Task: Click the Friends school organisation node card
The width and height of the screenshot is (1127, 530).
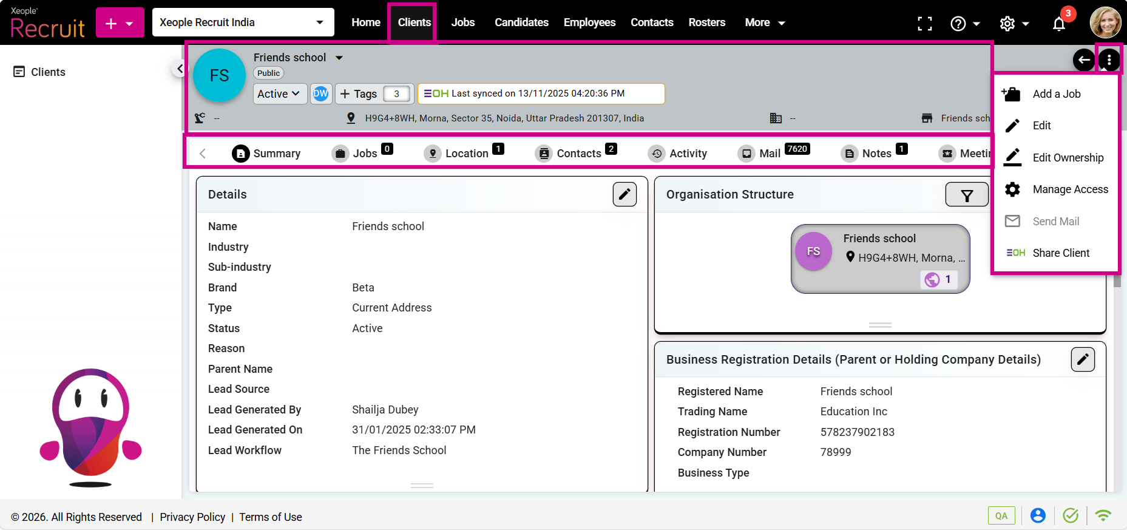Action: coord(879,258)
